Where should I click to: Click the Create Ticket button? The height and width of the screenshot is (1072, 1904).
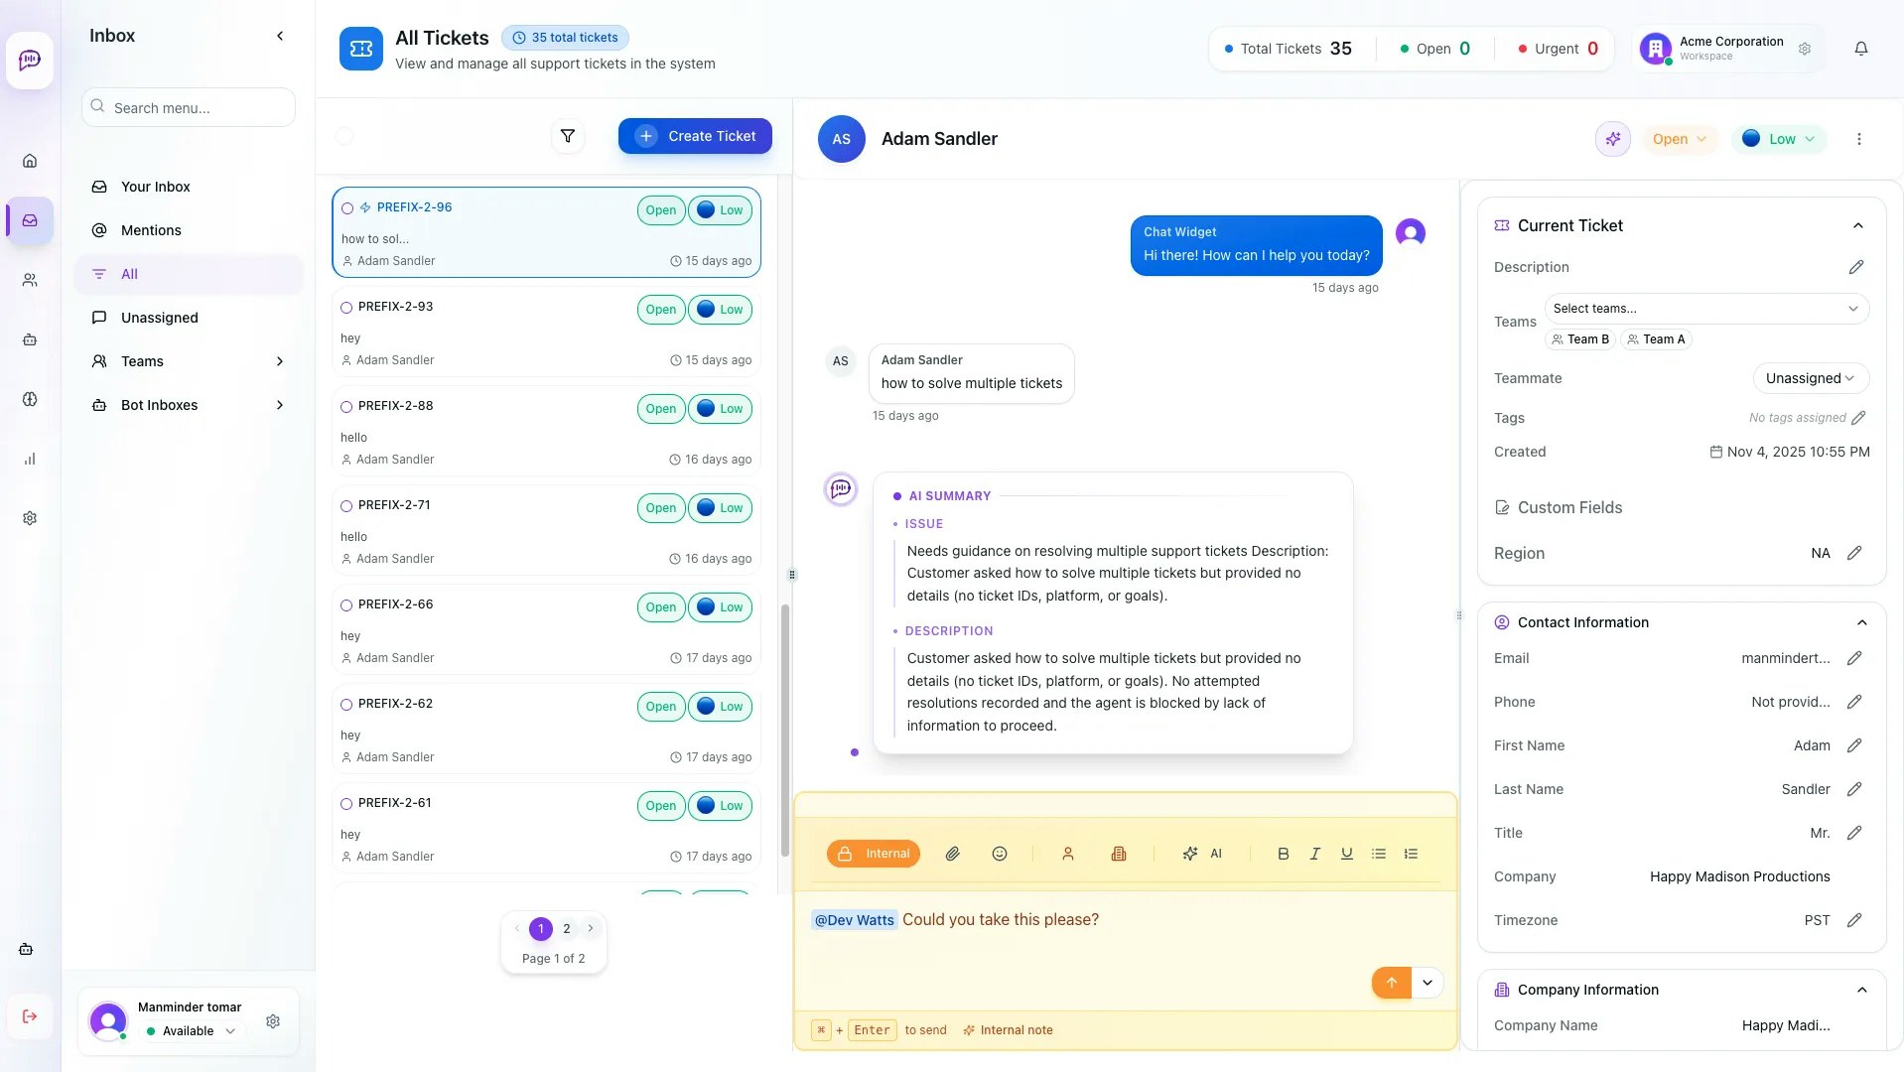coord(695,136)
